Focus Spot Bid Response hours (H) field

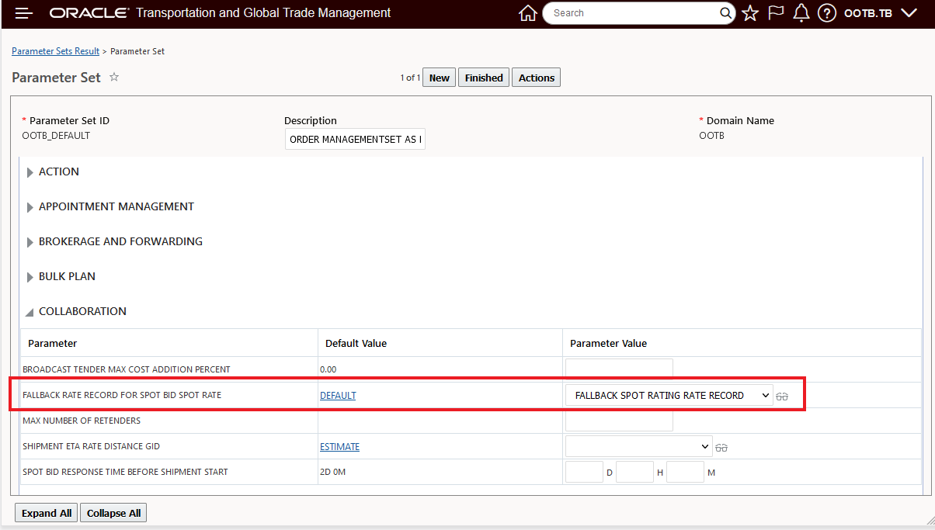[x=634, y=472]
